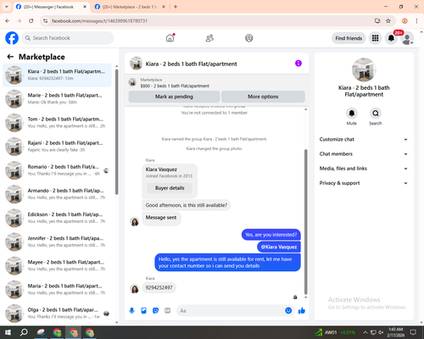This screenshot has width=424, height=339.
Task: Open Maria's conversation in the list
Action: 57,289
